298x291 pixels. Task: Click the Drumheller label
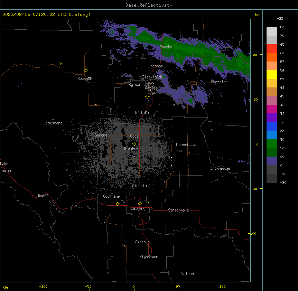221,168
